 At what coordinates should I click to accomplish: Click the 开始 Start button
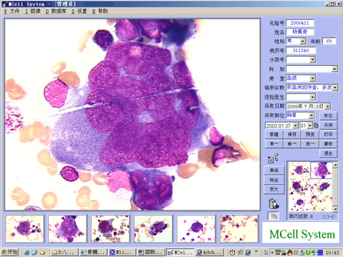(x=10, y=252)
